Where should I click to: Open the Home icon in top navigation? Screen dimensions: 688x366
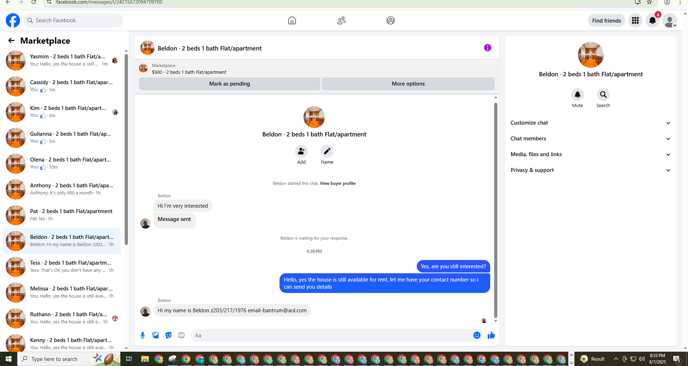[x=292, y=20]
